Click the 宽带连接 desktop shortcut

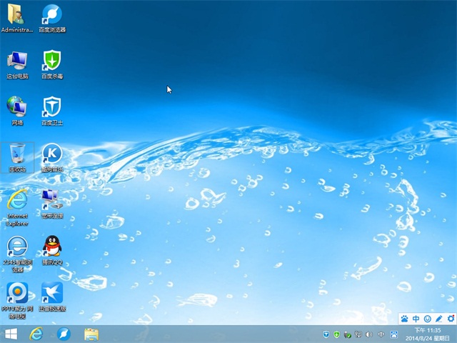tap(51, 200)
